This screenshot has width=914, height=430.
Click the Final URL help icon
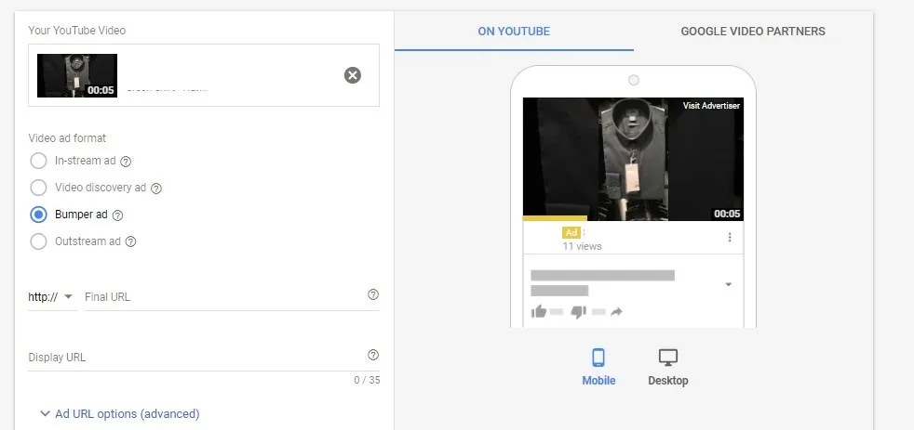[373, 294]
